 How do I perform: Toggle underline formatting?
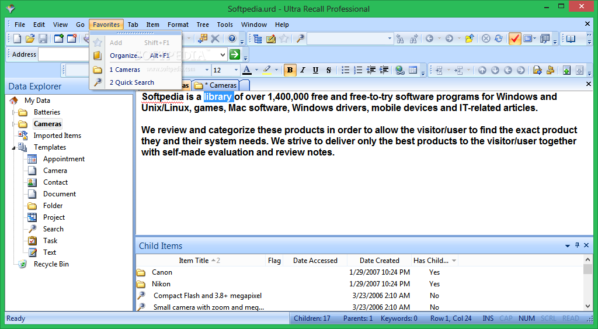pos(315,70)
